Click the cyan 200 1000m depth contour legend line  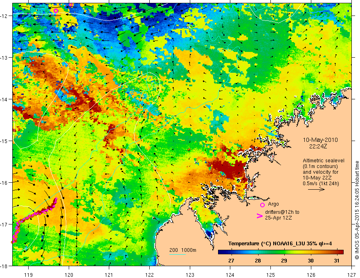[x=178, y=254]
